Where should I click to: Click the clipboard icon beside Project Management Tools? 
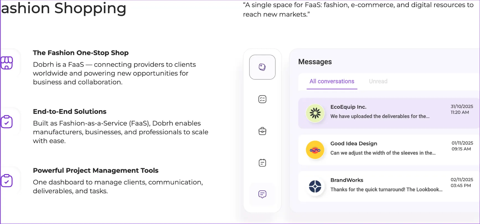pos(7,181)
